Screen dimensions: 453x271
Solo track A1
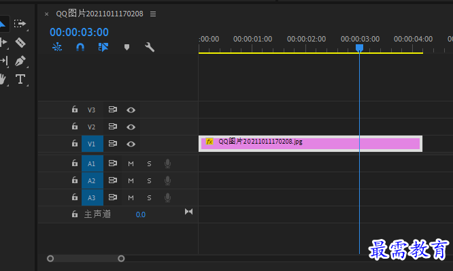150,164
